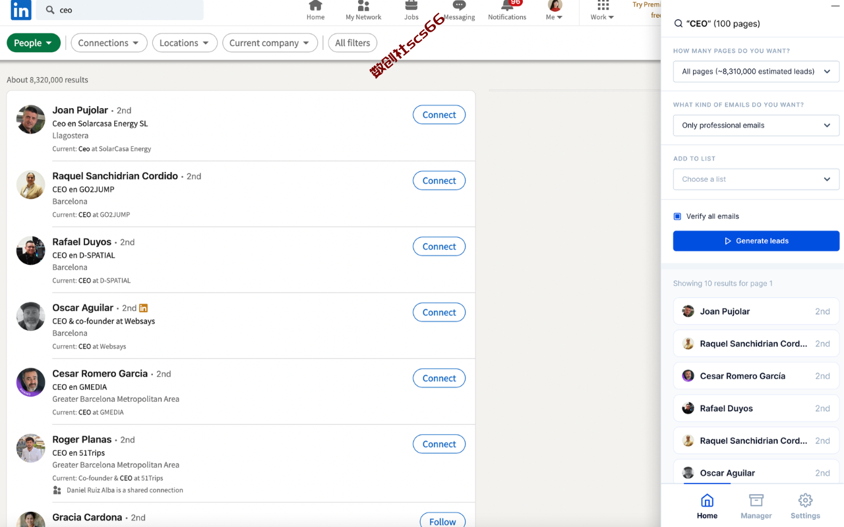The image size is (844, 527).
Task: Open the People filter dropdown
Action: [34, 43]
